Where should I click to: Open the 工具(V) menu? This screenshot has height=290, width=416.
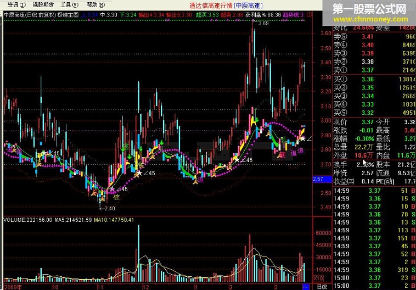coord(70,4)
